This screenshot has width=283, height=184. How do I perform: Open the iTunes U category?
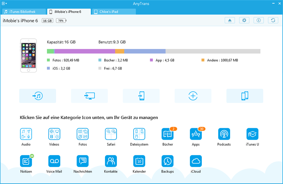[252, 134]
